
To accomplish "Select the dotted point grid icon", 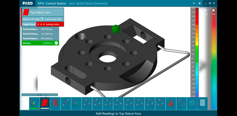I will 192,103.
